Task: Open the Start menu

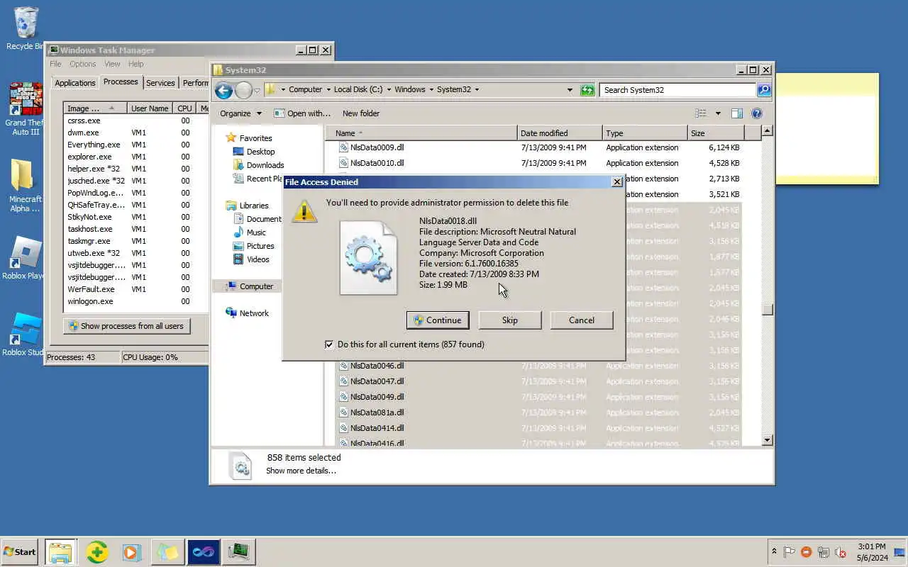Action: click(x=20, y=551)
